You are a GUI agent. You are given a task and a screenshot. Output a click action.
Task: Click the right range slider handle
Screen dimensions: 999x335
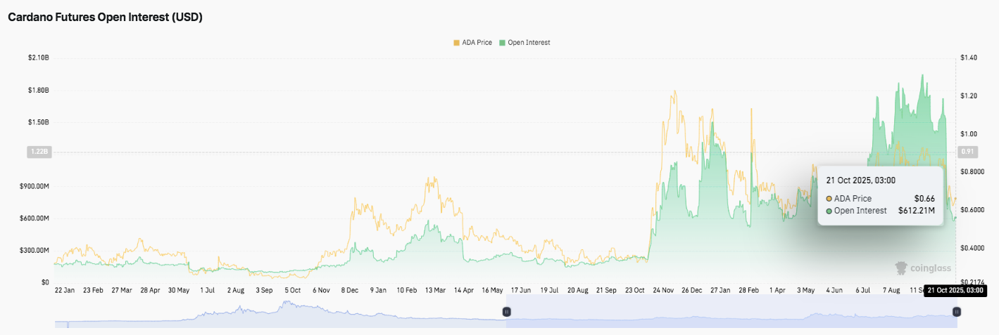click(x=957, y=311)
